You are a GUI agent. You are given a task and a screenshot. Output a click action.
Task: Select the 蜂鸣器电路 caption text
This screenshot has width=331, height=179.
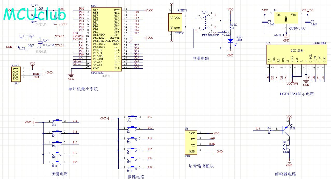(x=285, y=174)
